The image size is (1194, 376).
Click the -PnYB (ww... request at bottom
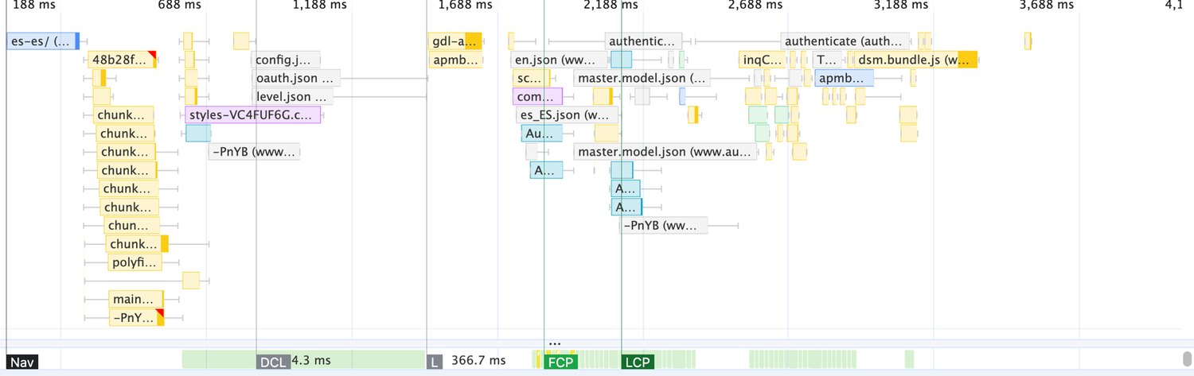coord(664,226)
